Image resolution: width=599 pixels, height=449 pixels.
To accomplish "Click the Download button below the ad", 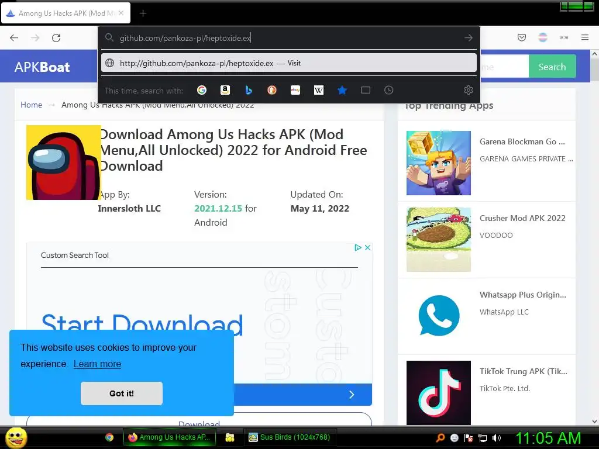I will [199, 419].
